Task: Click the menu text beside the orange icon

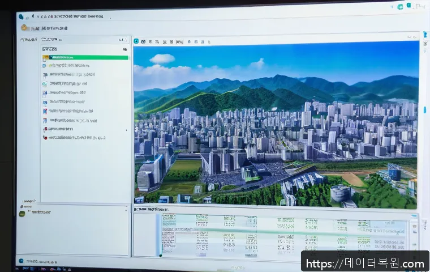Action: pyautogui.click(x=50, y=28)
